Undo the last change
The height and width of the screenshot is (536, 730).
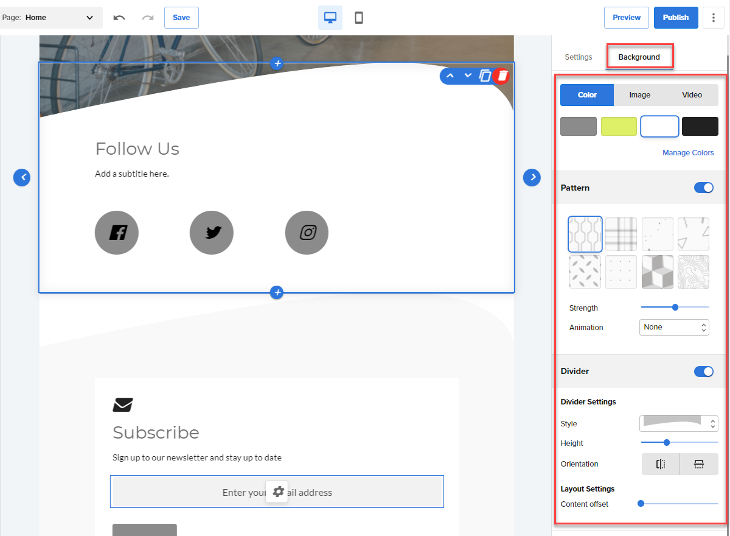(119, 18)
